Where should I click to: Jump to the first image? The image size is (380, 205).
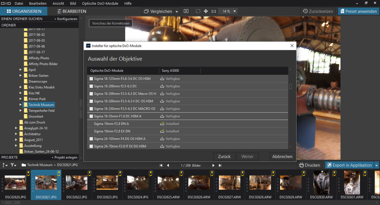point(161,165)
